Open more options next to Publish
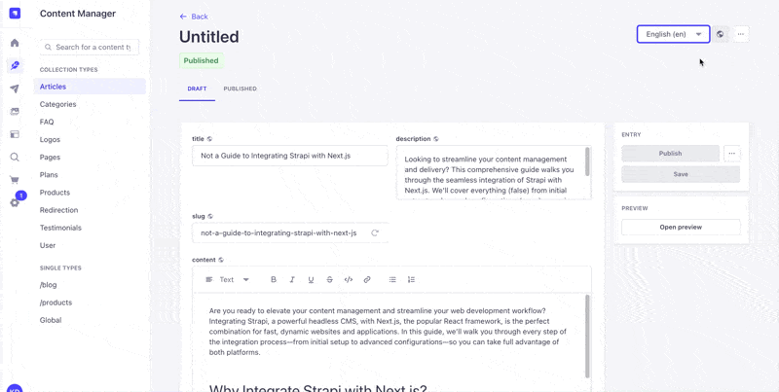779x392 pixels. [732, 154]
